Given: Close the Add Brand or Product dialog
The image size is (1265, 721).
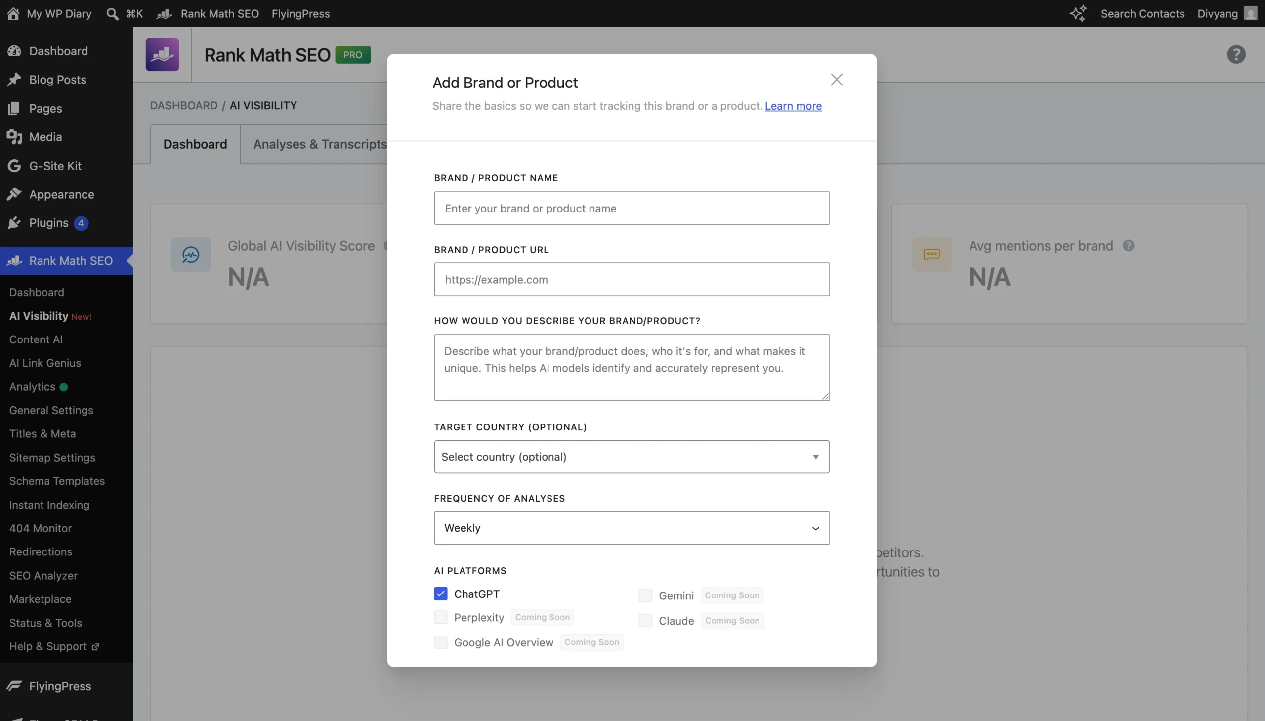Looking at the screenshot, I should pos(836,80).
